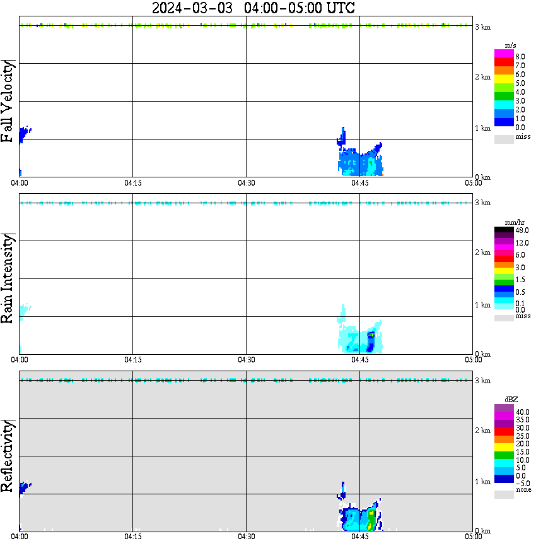Click the '04:30' tick under the Rain Intensity plot
Viewport: 536px width, 548px height.
point(247,360)
